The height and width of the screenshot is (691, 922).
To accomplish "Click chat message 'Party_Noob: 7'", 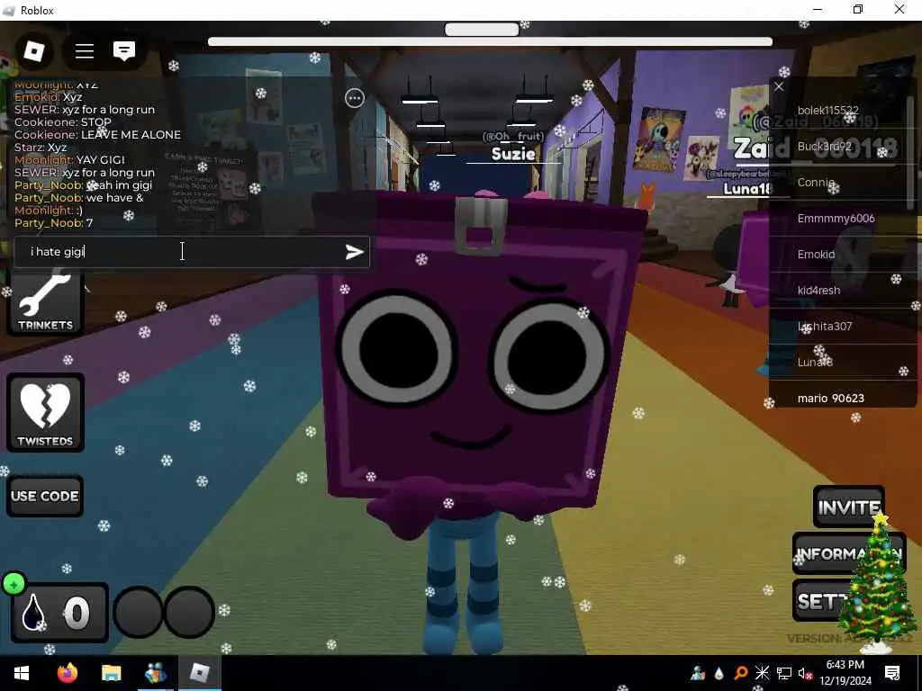I will click(53, 223).
